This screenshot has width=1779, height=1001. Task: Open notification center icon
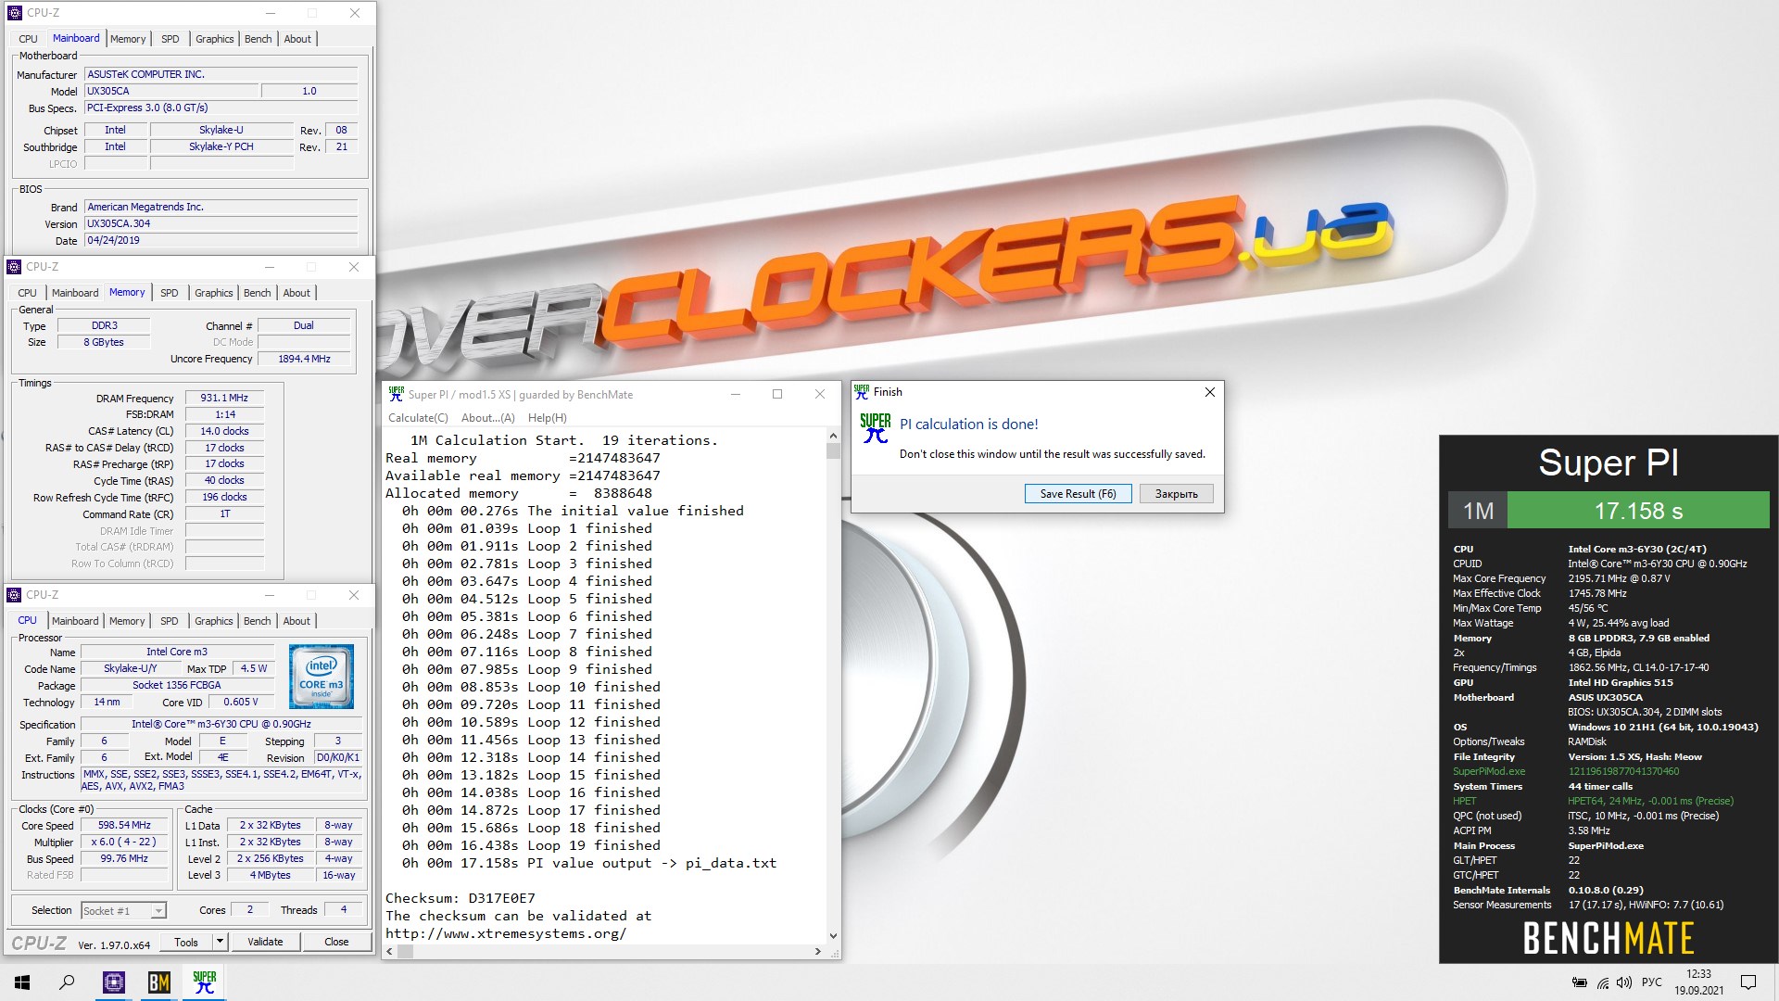point(1748,982)
